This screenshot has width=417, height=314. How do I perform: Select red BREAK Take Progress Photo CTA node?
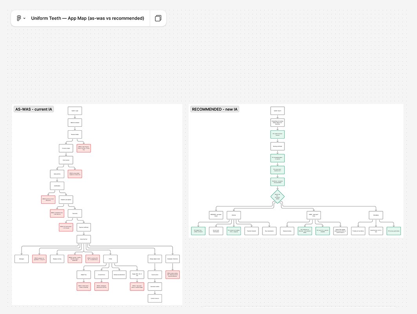point(84,148)
